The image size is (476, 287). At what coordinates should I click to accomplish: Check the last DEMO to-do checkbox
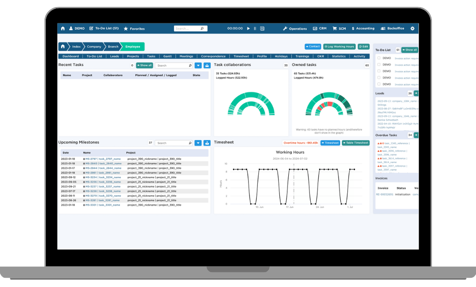(379, 84)
